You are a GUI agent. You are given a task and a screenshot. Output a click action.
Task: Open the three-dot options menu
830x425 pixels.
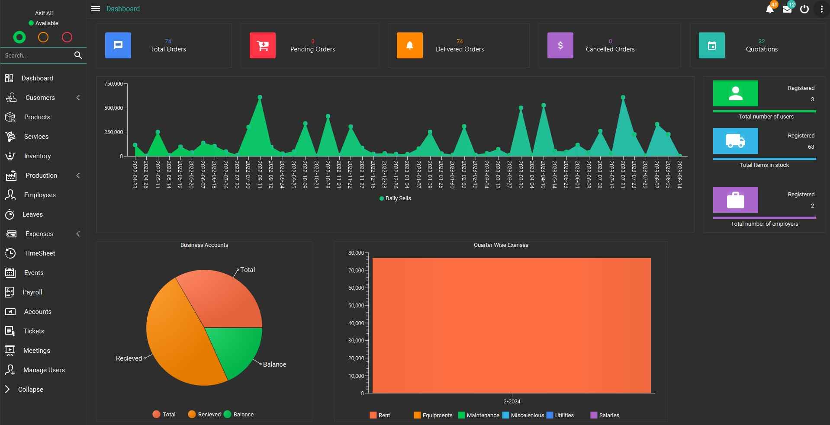click(x=821, y=9)
